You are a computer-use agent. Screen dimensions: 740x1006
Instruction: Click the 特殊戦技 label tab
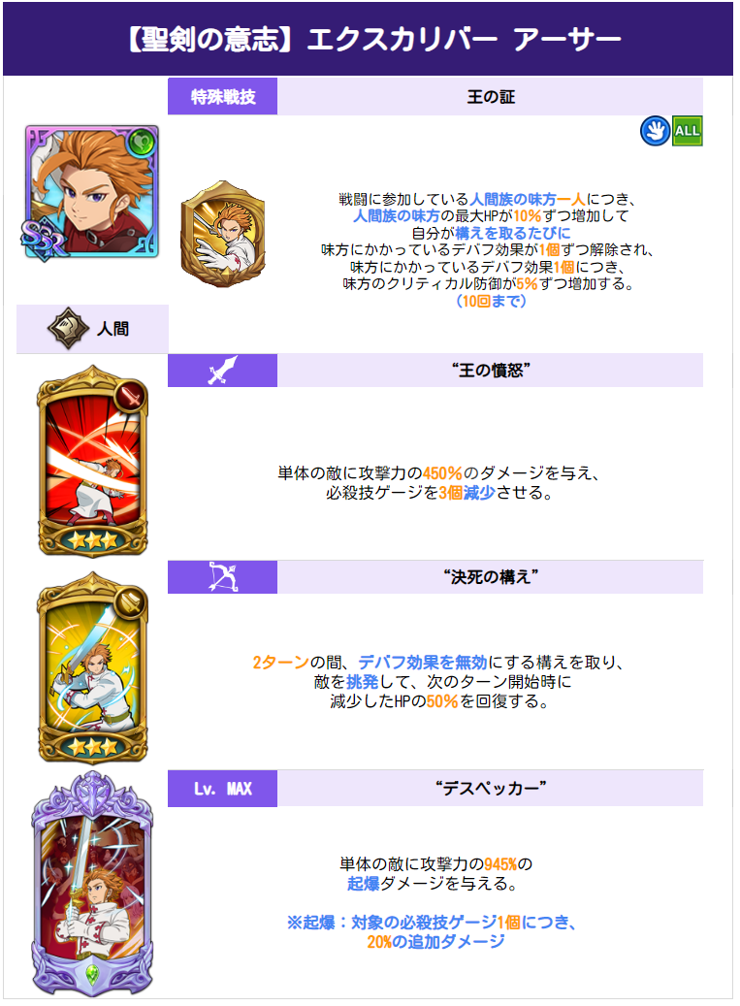(x=222, y=97)
